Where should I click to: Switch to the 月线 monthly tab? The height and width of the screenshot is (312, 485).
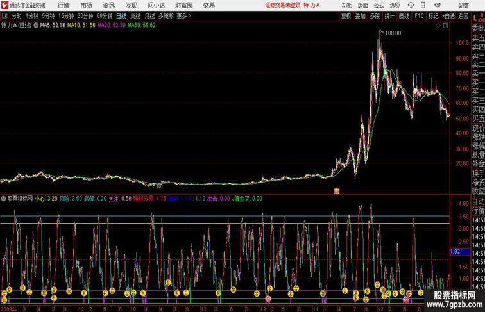pyautogui.click(x=149, y=16)
